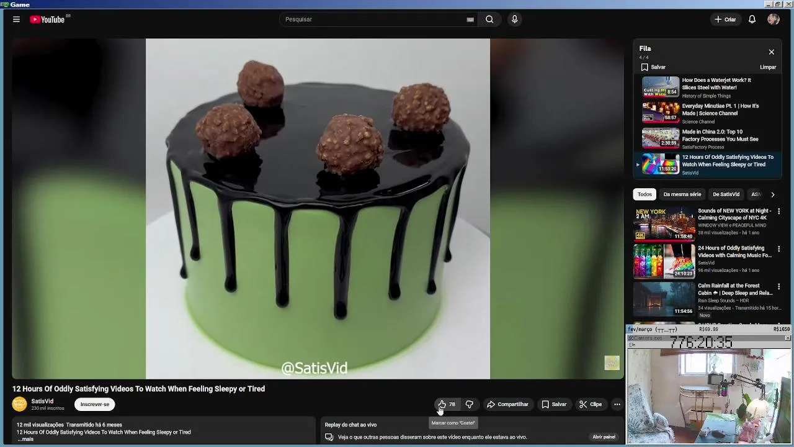Open the notifications bell
This screenshot has height=447, width=794.
coord(752,19)
